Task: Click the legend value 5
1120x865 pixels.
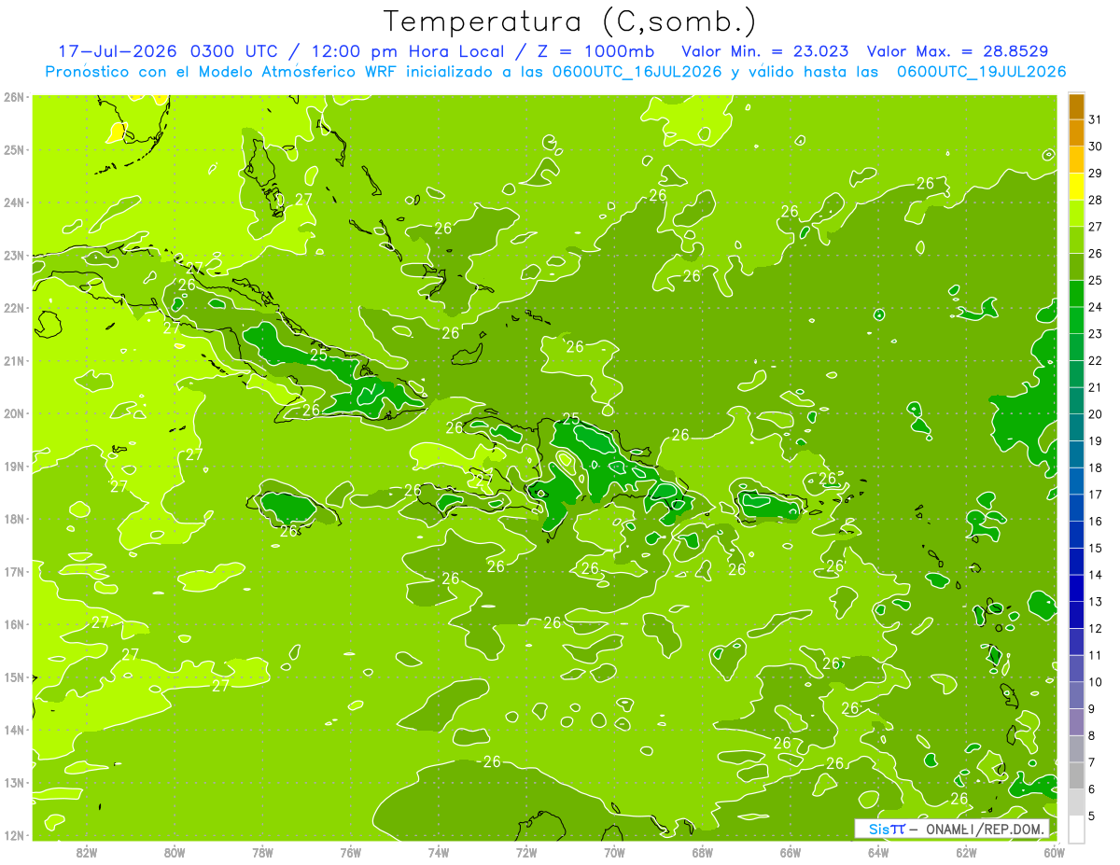Action: pyautogui.click(x=1093, y=816)
